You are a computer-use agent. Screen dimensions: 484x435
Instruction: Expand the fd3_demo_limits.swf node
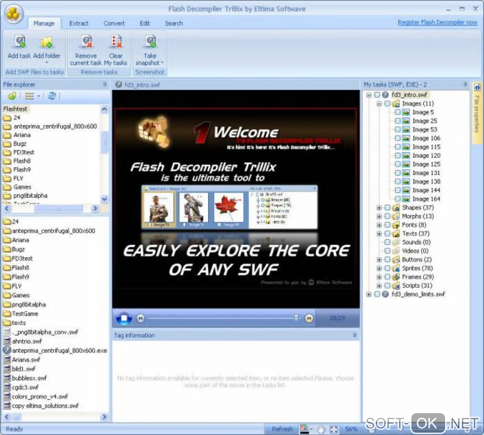click(x=369, y=294)
